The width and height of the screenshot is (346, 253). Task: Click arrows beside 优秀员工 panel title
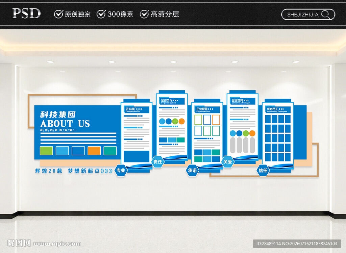[x=281, y=109]
